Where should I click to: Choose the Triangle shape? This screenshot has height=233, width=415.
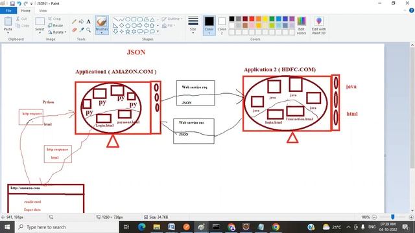point(152,19)
